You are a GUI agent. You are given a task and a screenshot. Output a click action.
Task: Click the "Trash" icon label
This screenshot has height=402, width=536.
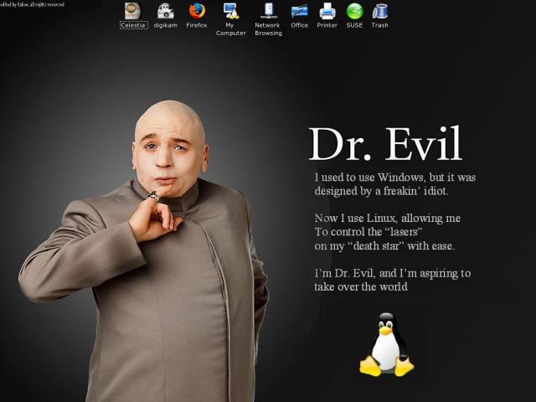click(x=379, y=25)
